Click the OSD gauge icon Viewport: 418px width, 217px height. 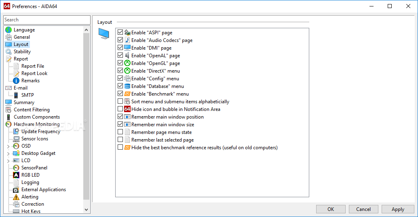[16, 146]
